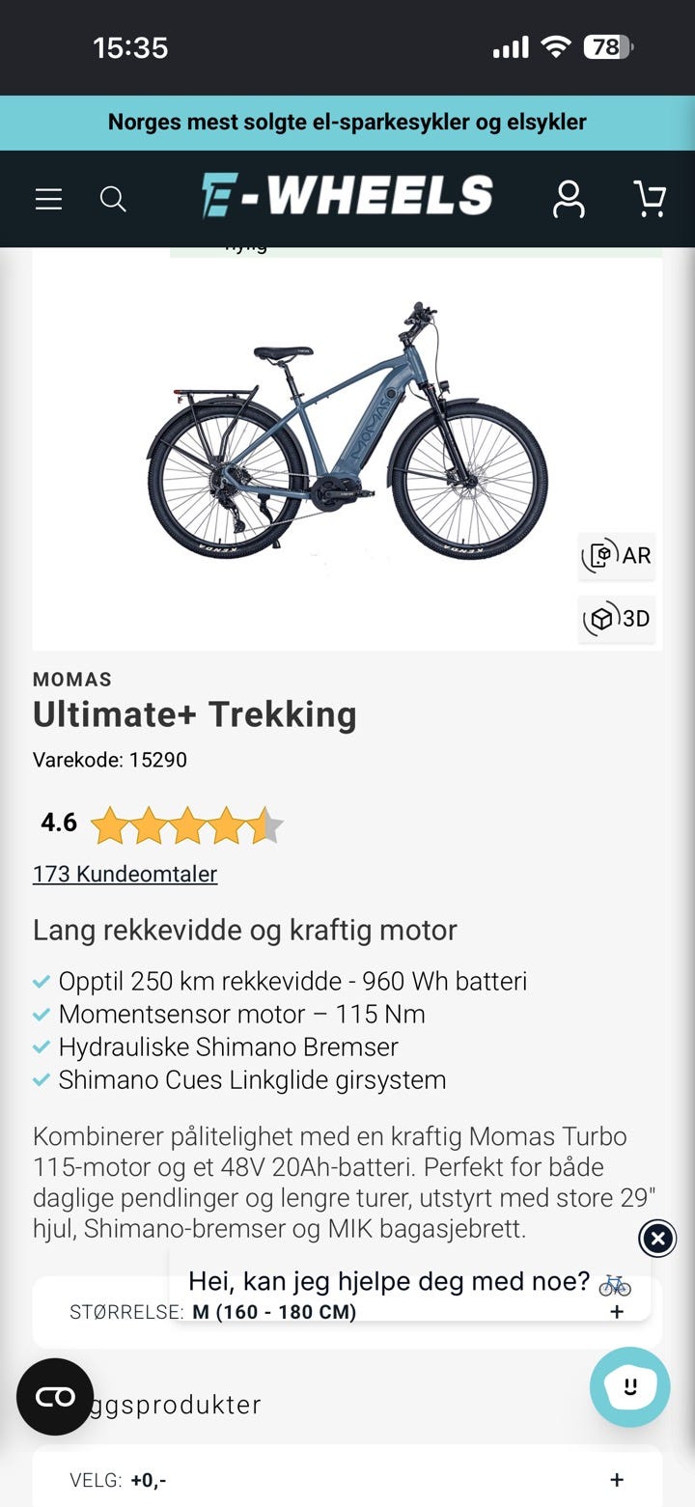Click the Ultimate+ Trekking product title

195,714
